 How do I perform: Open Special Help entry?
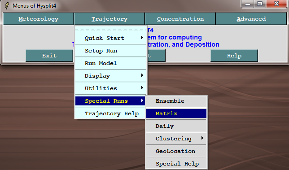(x=176, y=164)
